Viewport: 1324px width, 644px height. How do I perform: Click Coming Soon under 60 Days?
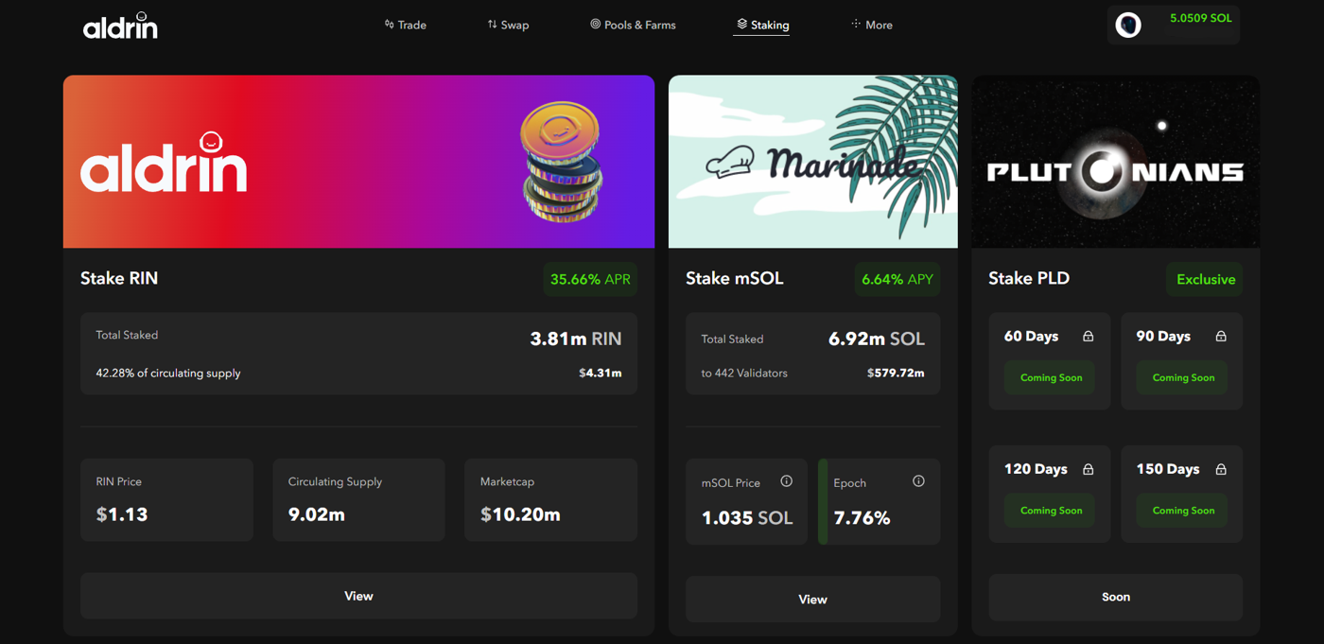[x=1051, y=377]
